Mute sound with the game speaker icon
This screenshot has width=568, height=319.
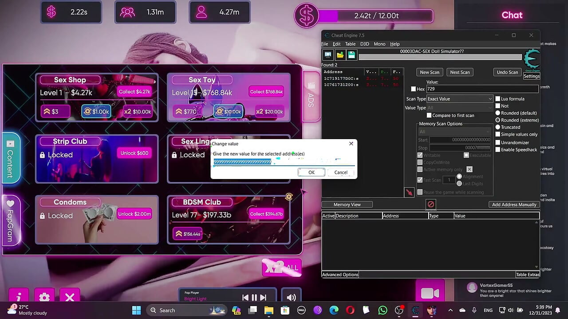[291, 297]
